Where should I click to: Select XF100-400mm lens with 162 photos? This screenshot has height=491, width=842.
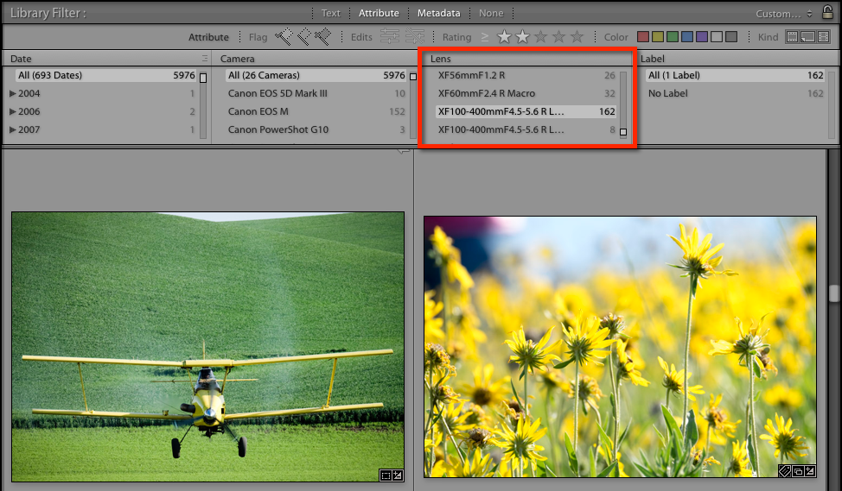(526, 111)
